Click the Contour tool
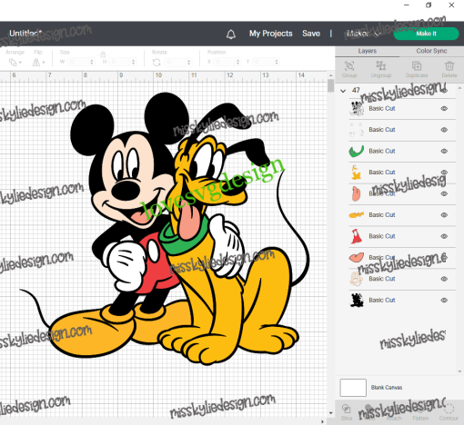464x425 pixels. [449, 409]
